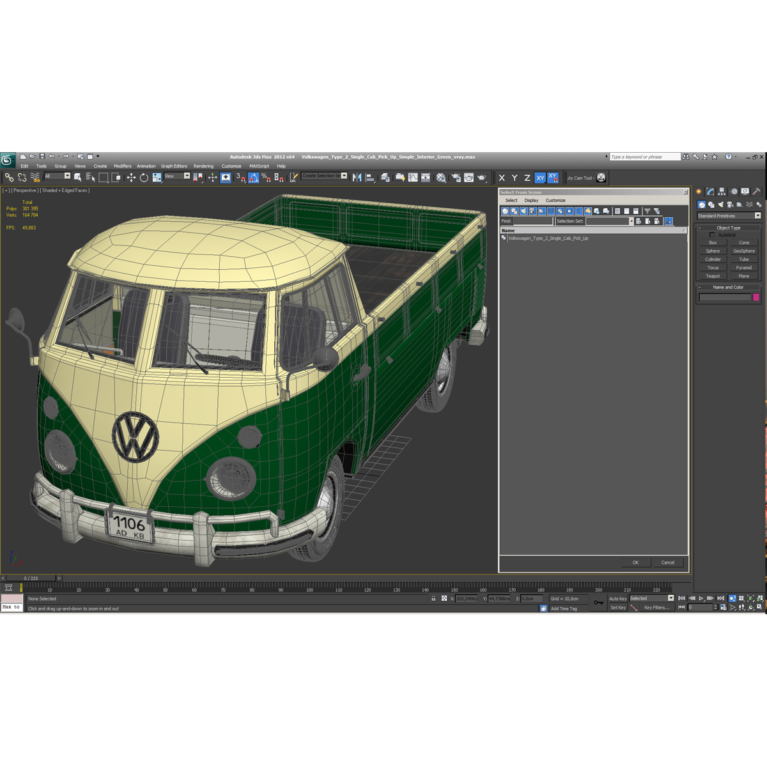Open the Material Editor icon
The height and width of the screenshot is (767, 767).
(x=441, y=177)
